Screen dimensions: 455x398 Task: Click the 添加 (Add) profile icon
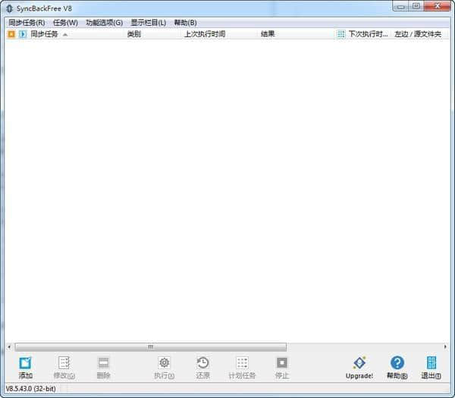[25, 362]
